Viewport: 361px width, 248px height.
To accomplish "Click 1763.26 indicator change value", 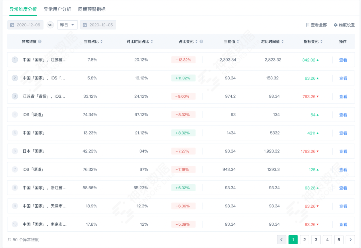I will click(308, 151).
